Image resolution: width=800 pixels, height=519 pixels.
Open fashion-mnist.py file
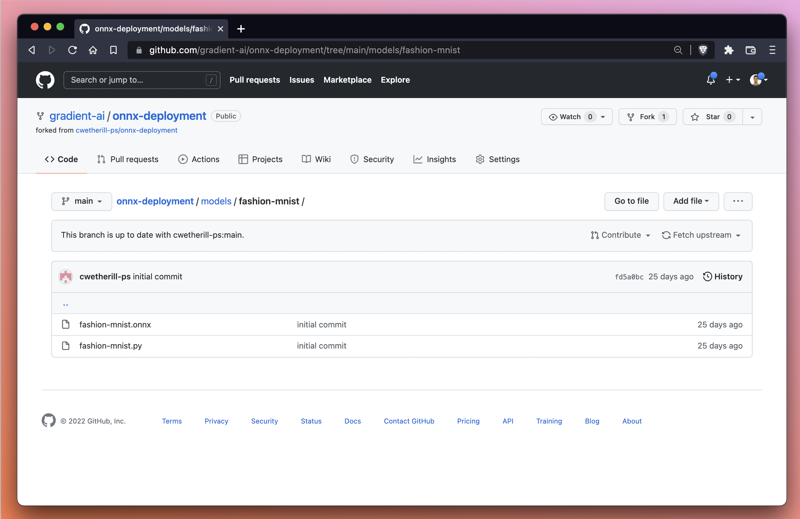pos(111,346)
